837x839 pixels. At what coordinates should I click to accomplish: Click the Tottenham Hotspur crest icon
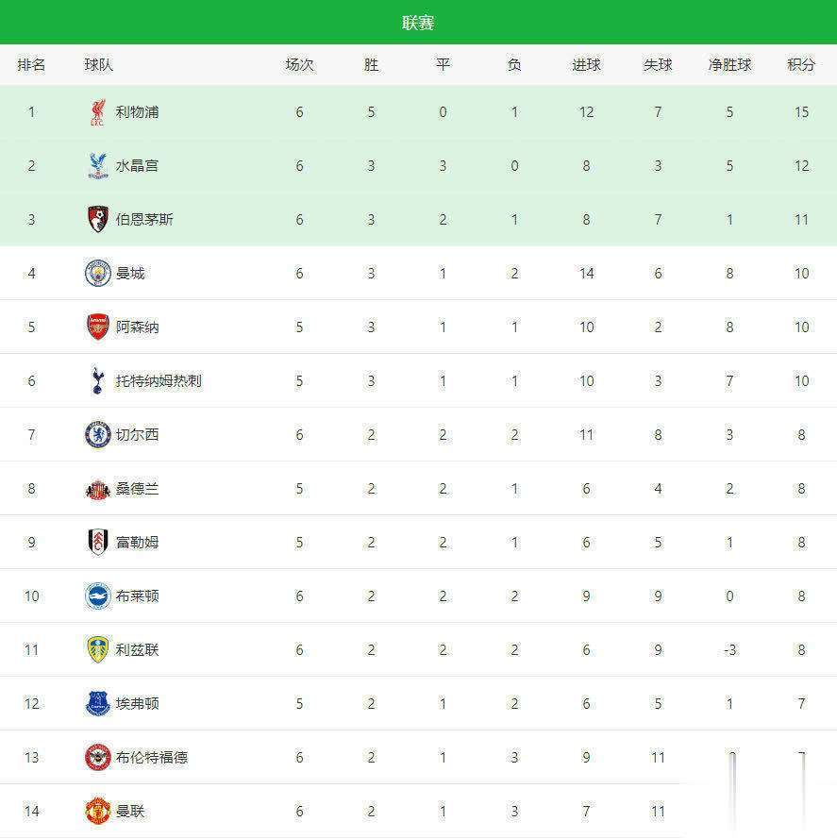pos(97,381)
